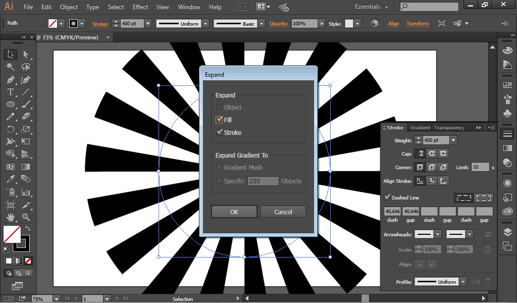Select the Ellipse tool
This screenshot has width=517, height=303.
coord(11,104)
